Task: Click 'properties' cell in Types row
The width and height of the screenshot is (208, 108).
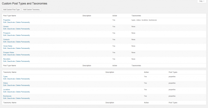Action: [172, 76]
